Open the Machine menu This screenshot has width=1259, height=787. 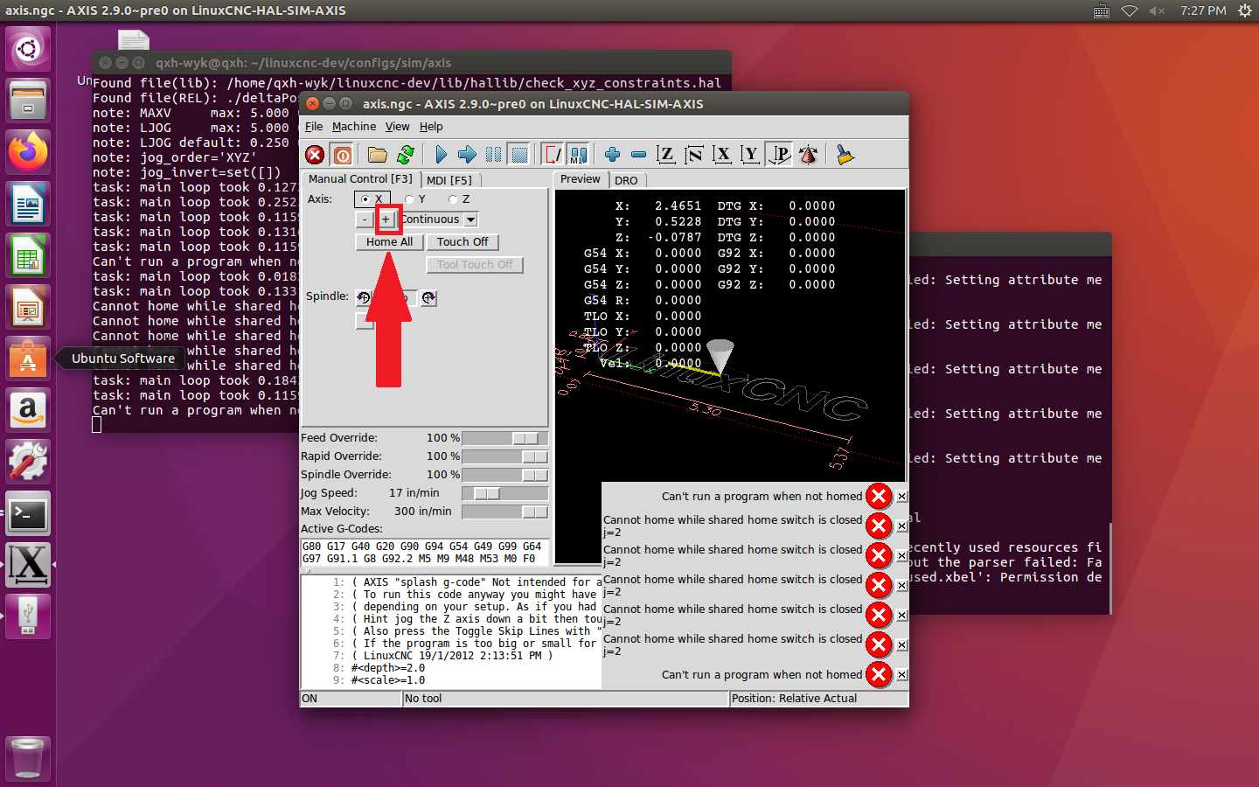point(354,127)
